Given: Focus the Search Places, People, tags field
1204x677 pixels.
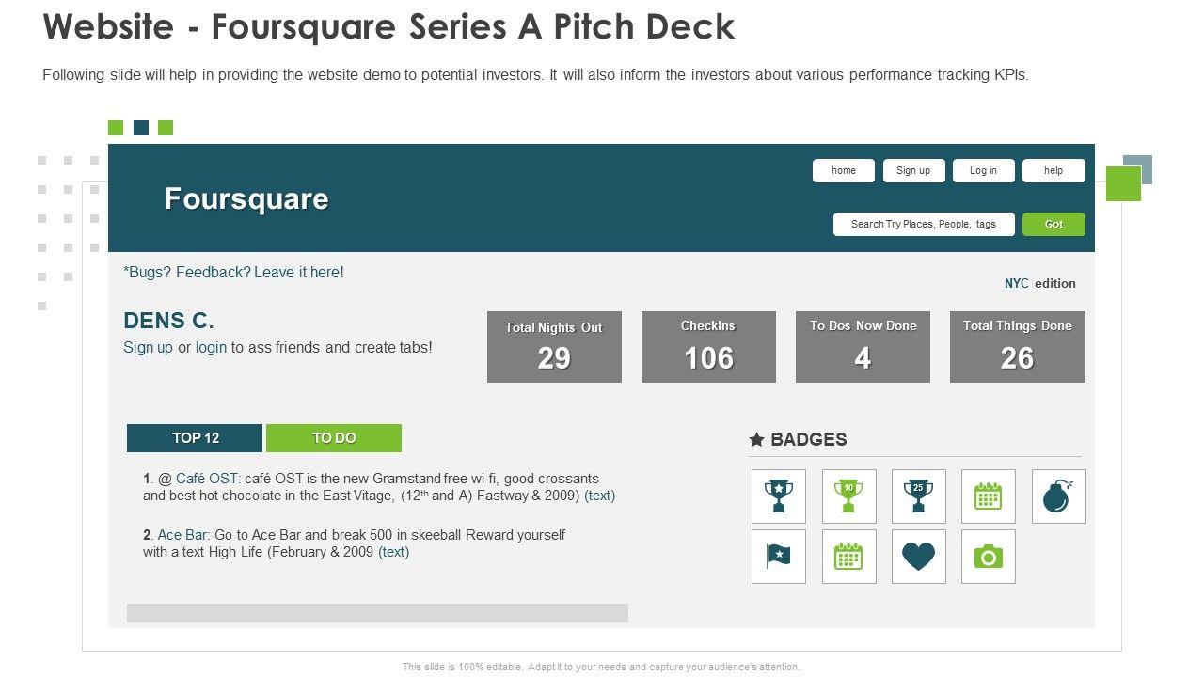Looking at the screenshot, I should click(x=923, y=224).
